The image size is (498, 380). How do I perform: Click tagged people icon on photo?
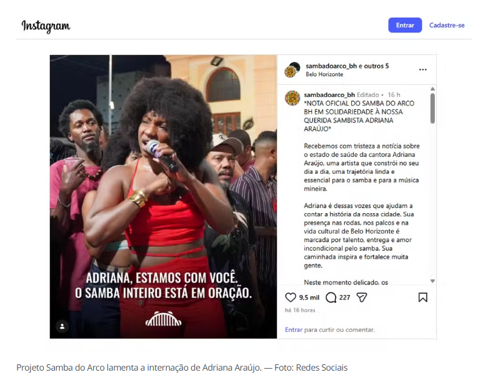62,326
